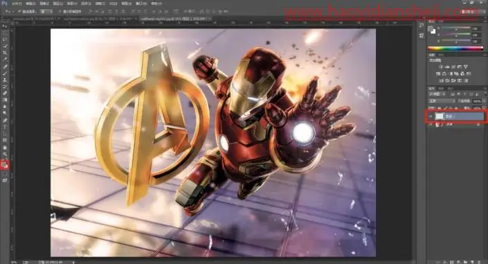Select the Hand tool

point(5,148)
